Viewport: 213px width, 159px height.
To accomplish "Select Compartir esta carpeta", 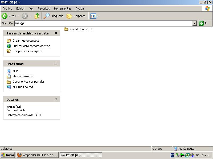I will click(x=27, y=51).
